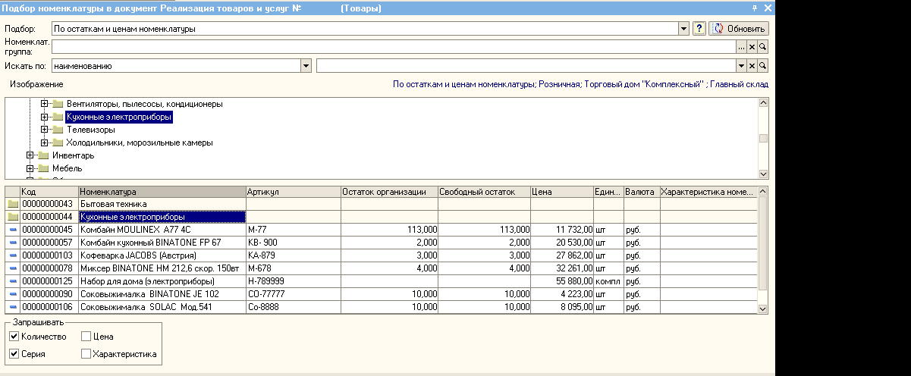Click price 55 880,00 cell
This screenshot has width=911, height=376.
(x=562, y=281)
